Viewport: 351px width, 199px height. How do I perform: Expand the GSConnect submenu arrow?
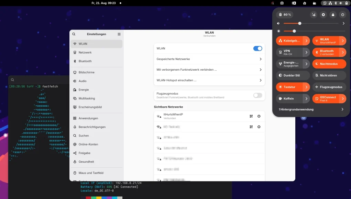coord(343,99)
